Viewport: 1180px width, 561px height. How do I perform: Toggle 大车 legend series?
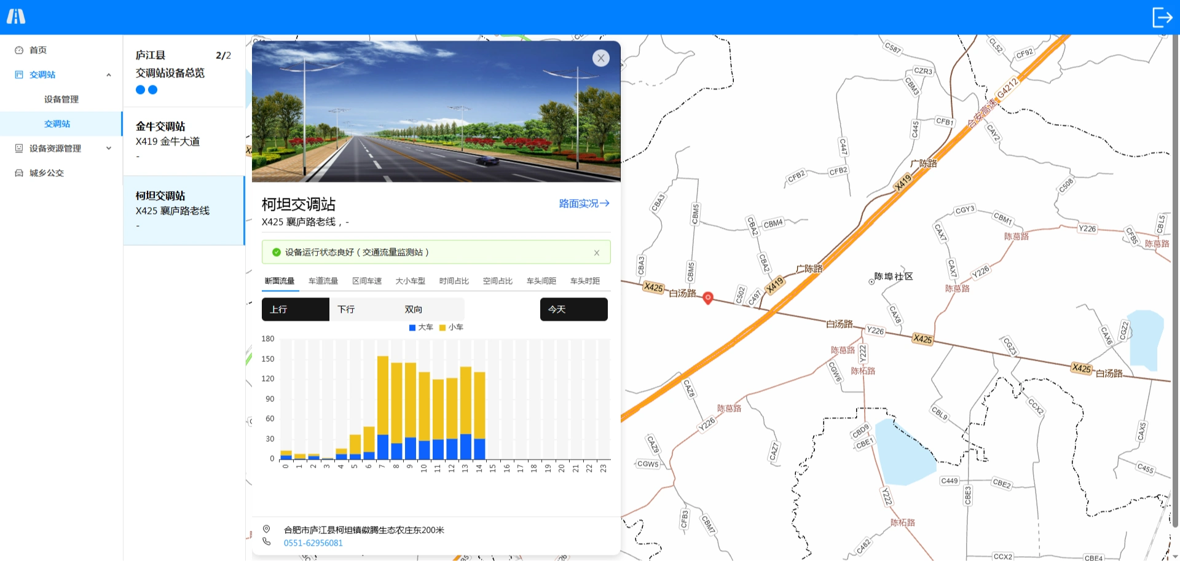(421, 328)
